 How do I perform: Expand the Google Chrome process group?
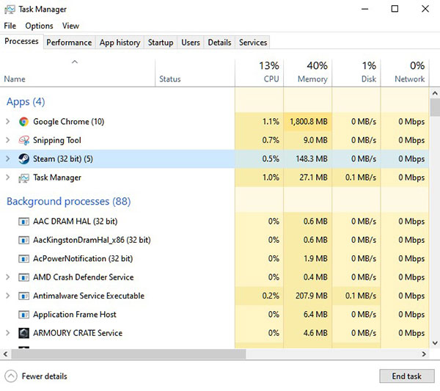coord(8,122)
